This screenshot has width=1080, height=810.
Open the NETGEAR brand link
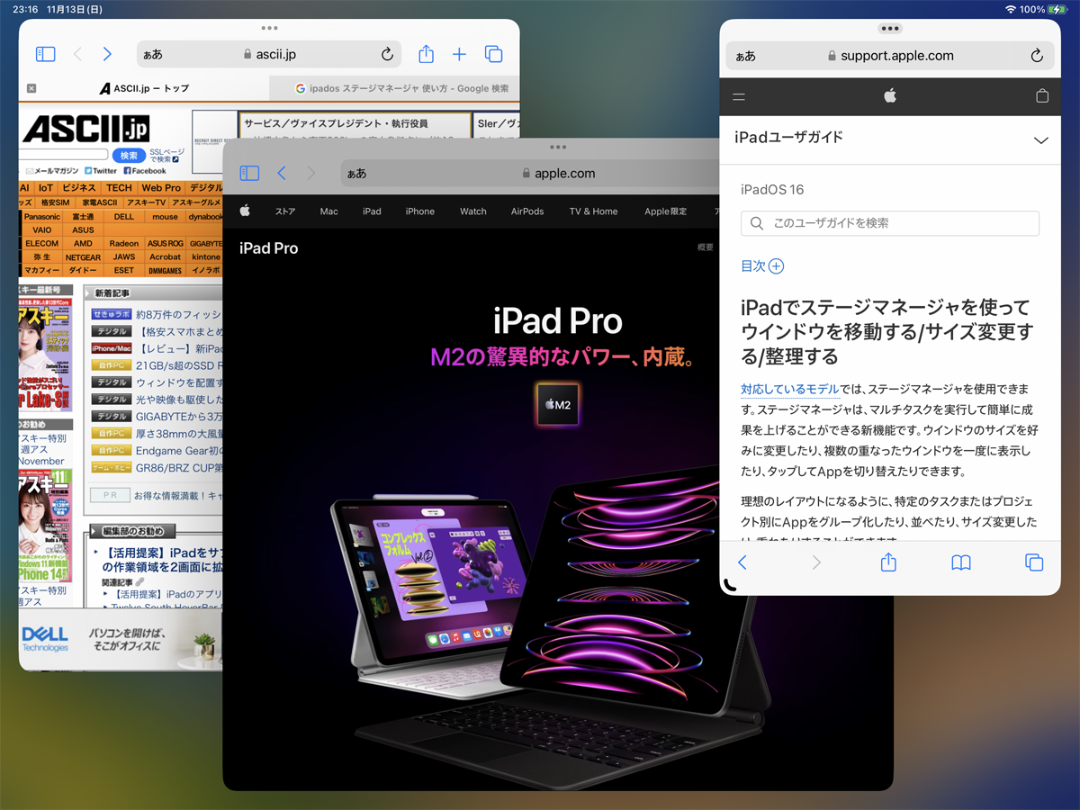83,257
